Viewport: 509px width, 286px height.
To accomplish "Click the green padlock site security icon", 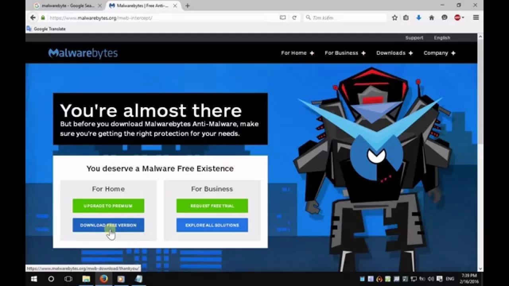I will point(43,17).
